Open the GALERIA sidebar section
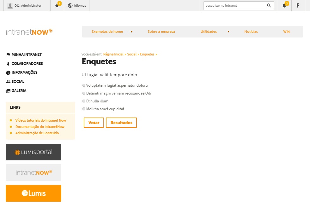The image size is (310, 213). 19,90
